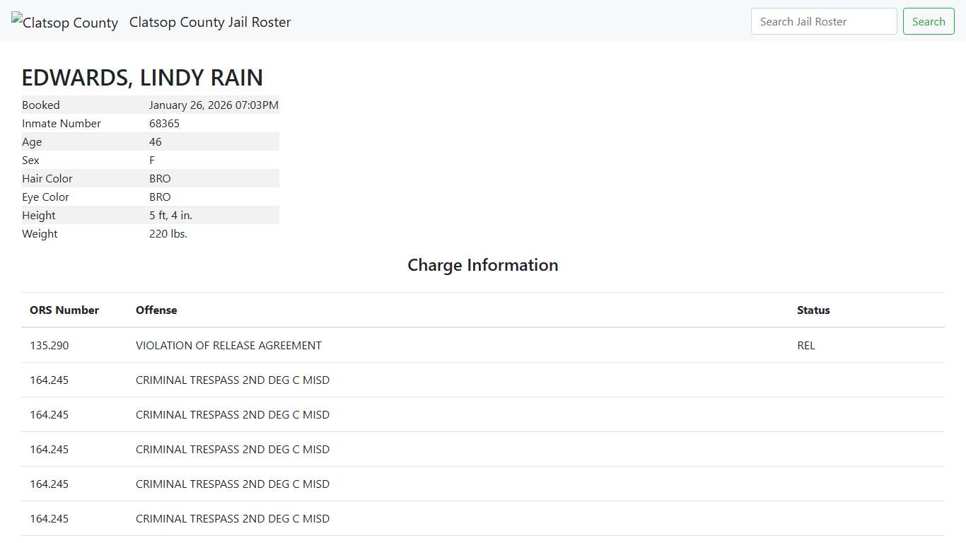The height and width of the screenshot is (543, 966).
Task: Click the inmate number 68365
Action: [164, 123]
